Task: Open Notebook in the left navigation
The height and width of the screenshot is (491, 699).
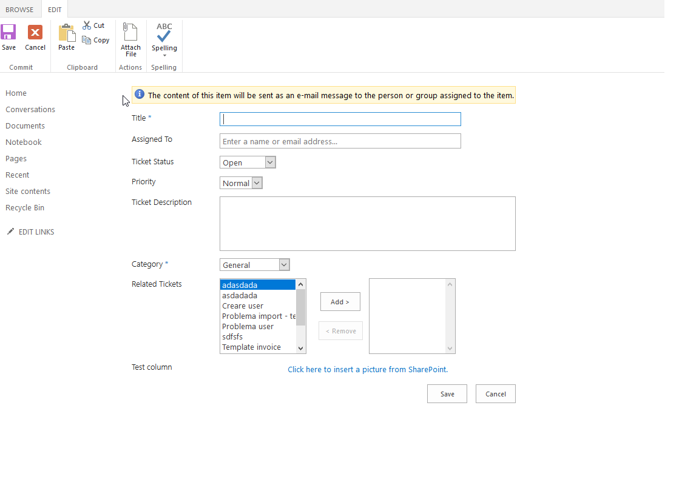Action: (24, 142)
